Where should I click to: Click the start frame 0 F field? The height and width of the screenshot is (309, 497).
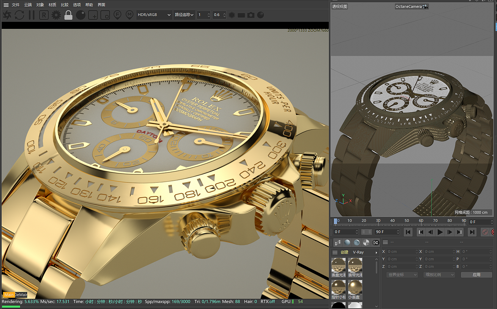click(x=346, y=232)
